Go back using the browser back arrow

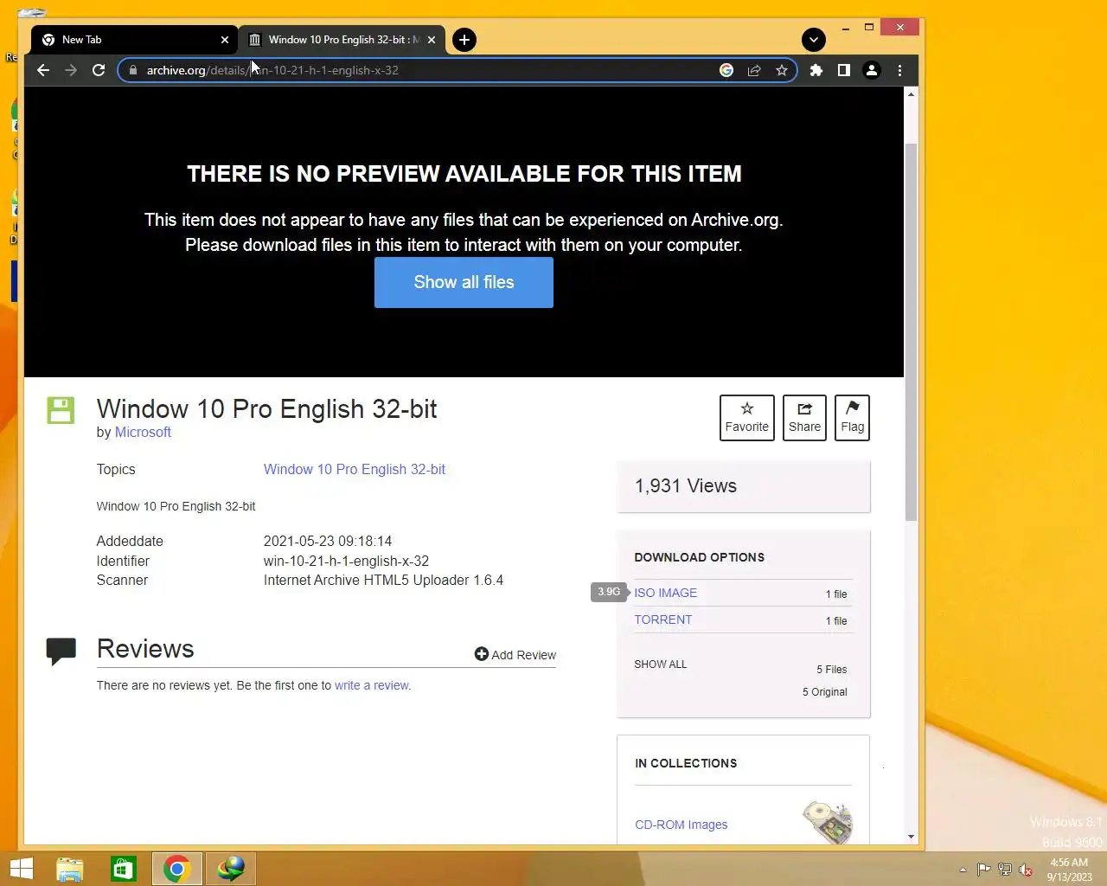pyautogui.click(x=43, y=70)
